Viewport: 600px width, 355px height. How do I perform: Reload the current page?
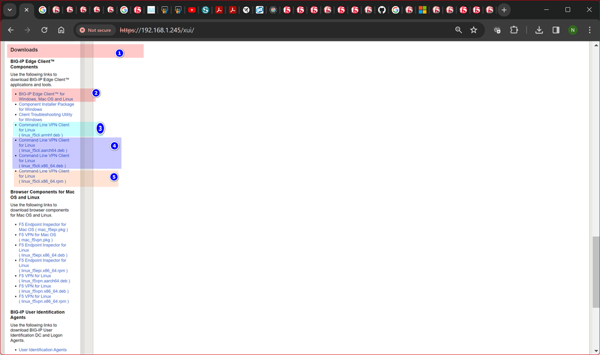44,30
